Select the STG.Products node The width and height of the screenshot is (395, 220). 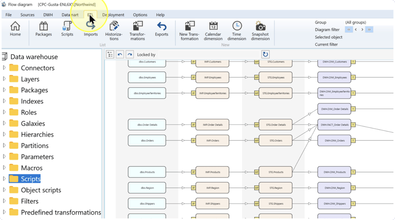[x=276, y=172]
